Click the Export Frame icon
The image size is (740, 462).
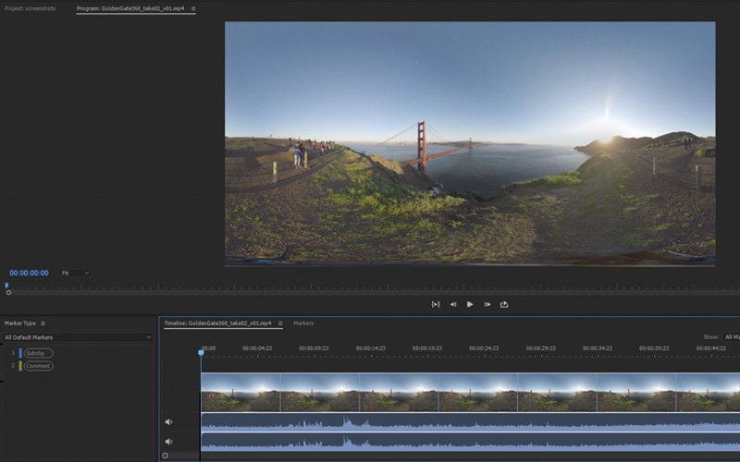(504, 304)
